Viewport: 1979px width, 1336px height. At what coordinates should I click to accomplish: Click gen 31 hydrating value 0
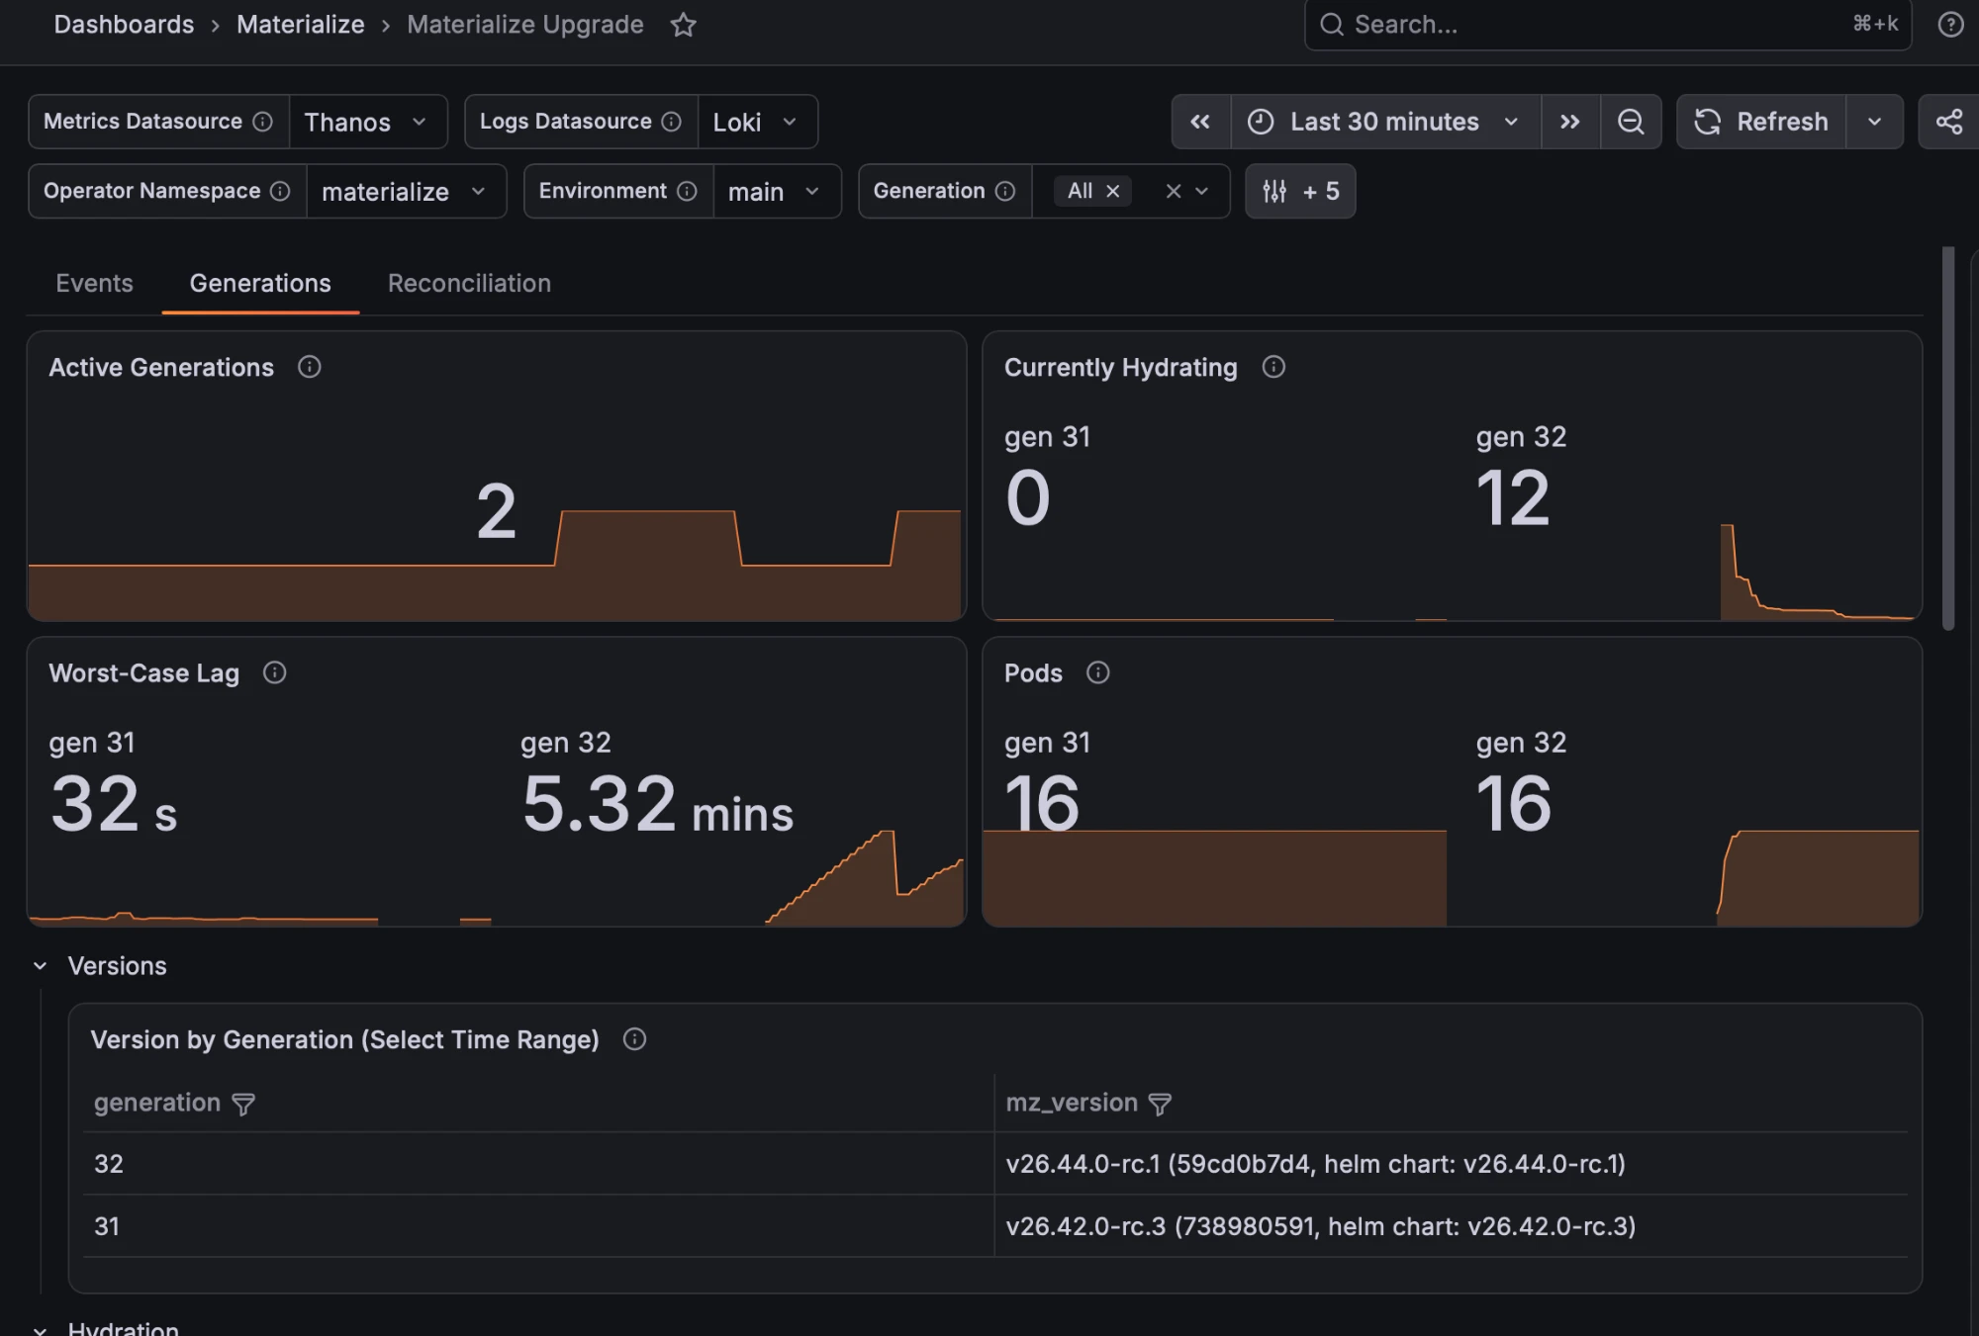coord(1028,498)
